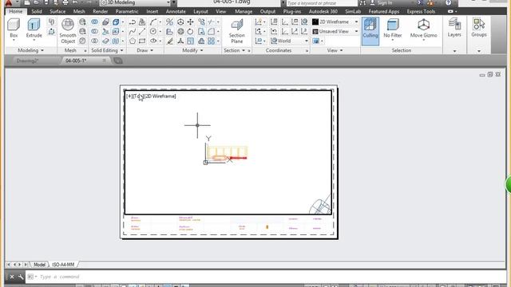Image resolution: width=511 pixels, height=287 pixels.
Task: Click the Erase tool in Modify panel
Action: click(x=170, y=41)
